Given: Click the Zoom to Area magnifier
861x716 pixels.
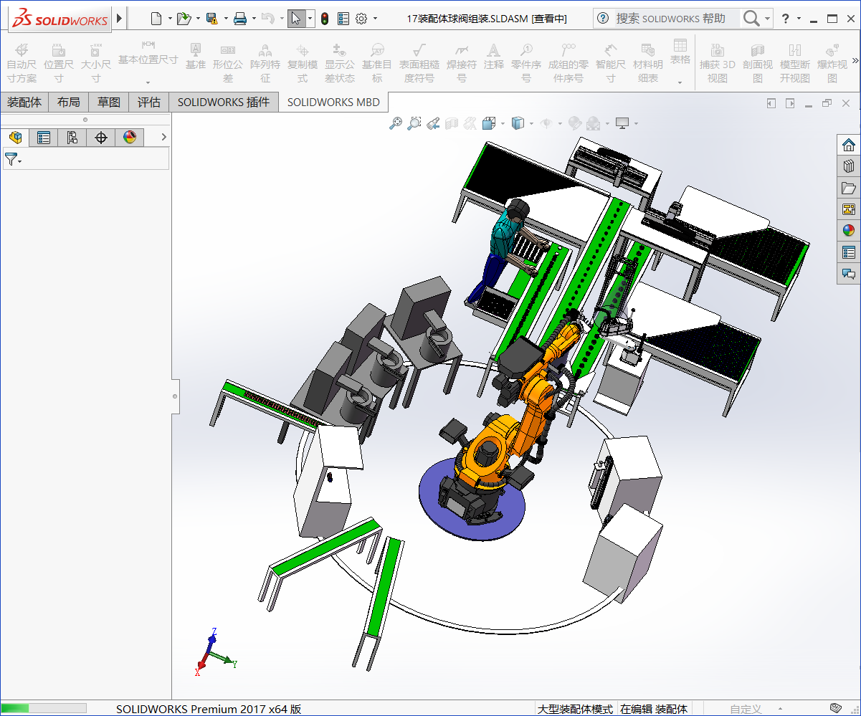Looking at the screenshot, I should pos(414,123).
